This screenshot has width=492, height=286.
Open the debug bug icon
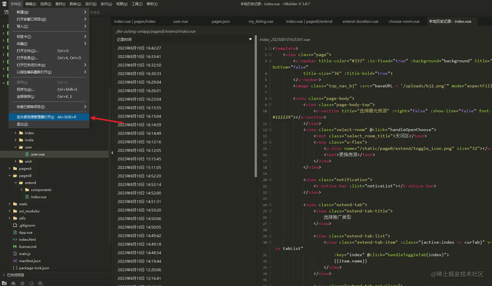[x=22, y=283]
